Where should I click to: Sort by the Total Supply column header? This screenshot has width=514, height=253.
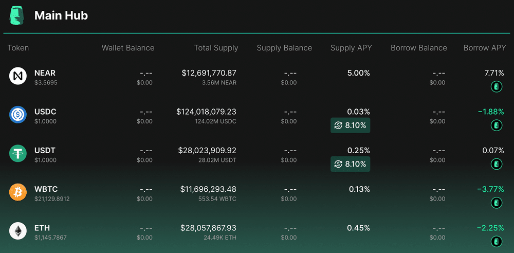pyautogui.click(x=216, y=48)
